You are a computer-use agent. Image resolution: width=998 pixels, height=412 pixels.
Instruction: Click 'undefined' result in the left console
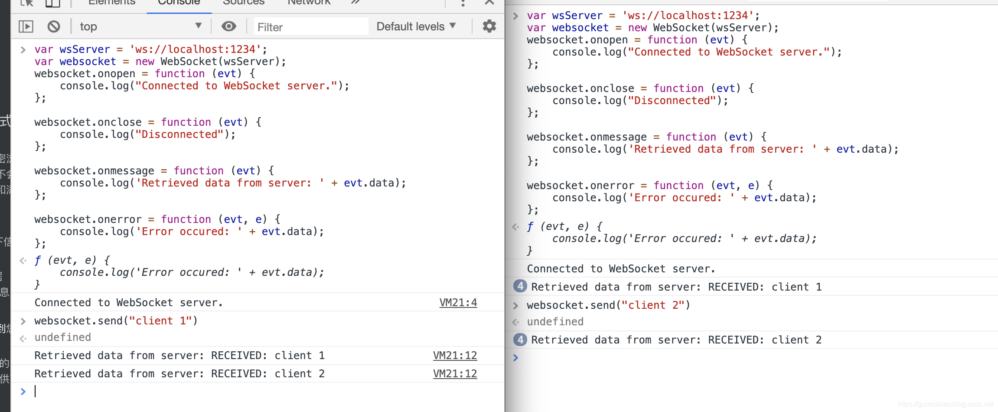[63, 337]
